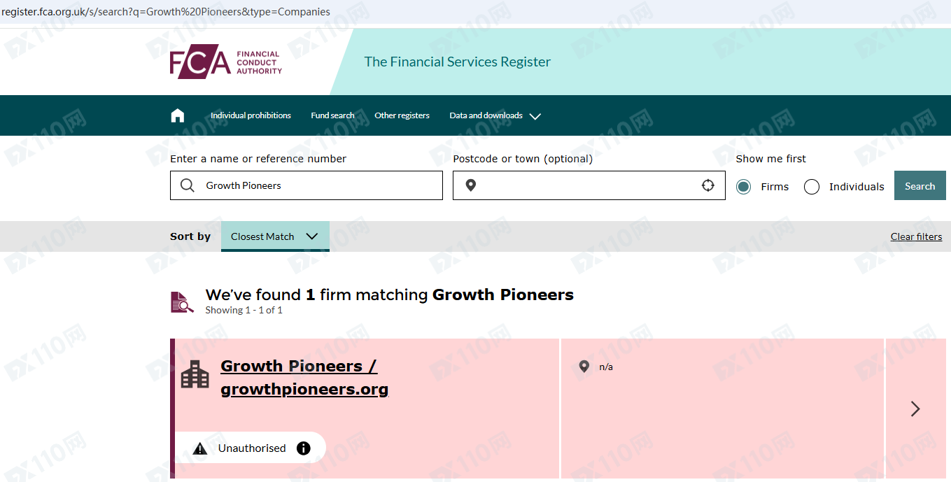
Task: Open Individual prohibitions page
Action: tap(251, 115)
